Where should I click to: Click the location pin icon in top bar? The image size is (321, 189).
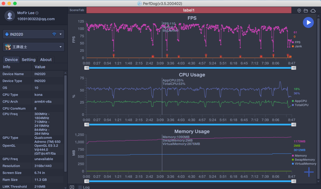click(x=299, y=11)
